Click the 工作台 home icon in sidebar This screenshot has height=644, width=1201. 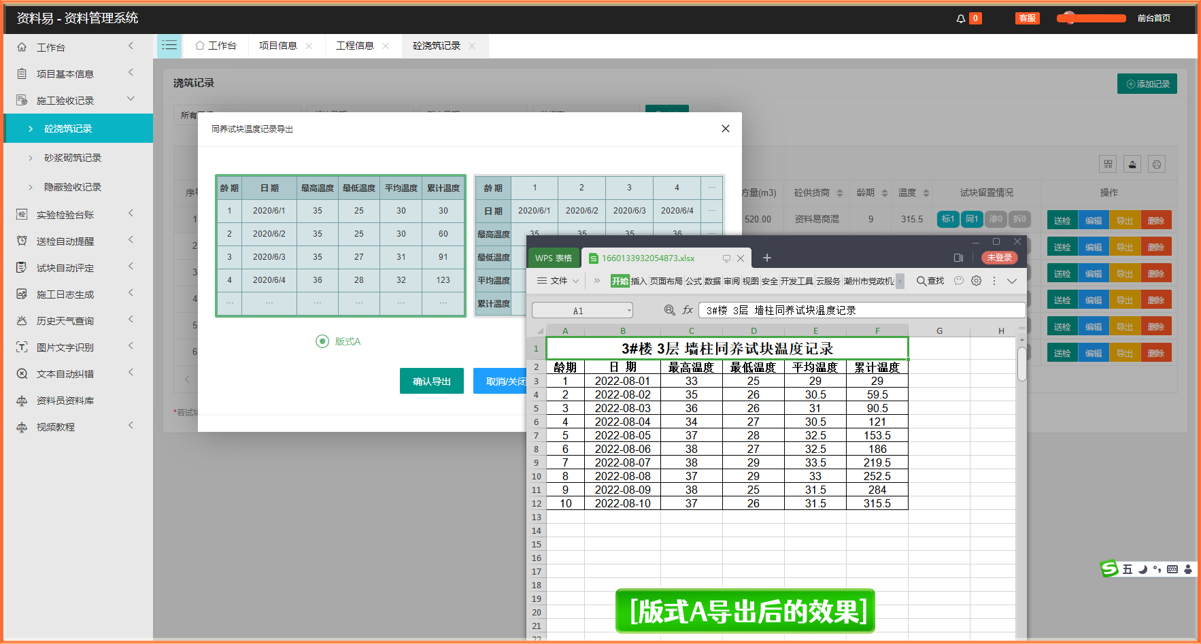(x=22, y=48)
